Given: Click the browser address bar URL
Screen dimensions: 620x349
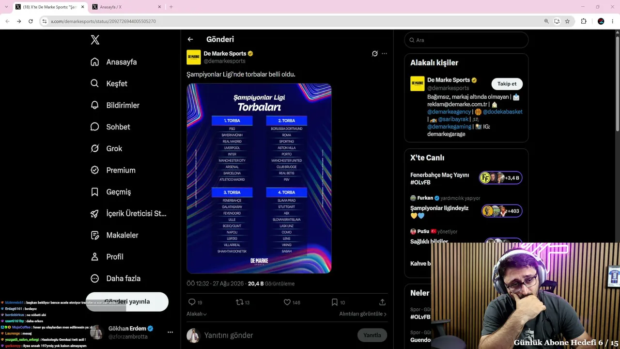Looking at the screenshot, I should (x=103, y=21).
